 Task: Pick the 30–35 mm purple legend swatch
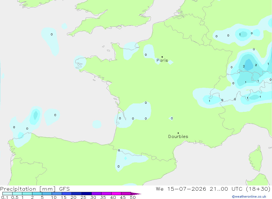click(97, 194)
